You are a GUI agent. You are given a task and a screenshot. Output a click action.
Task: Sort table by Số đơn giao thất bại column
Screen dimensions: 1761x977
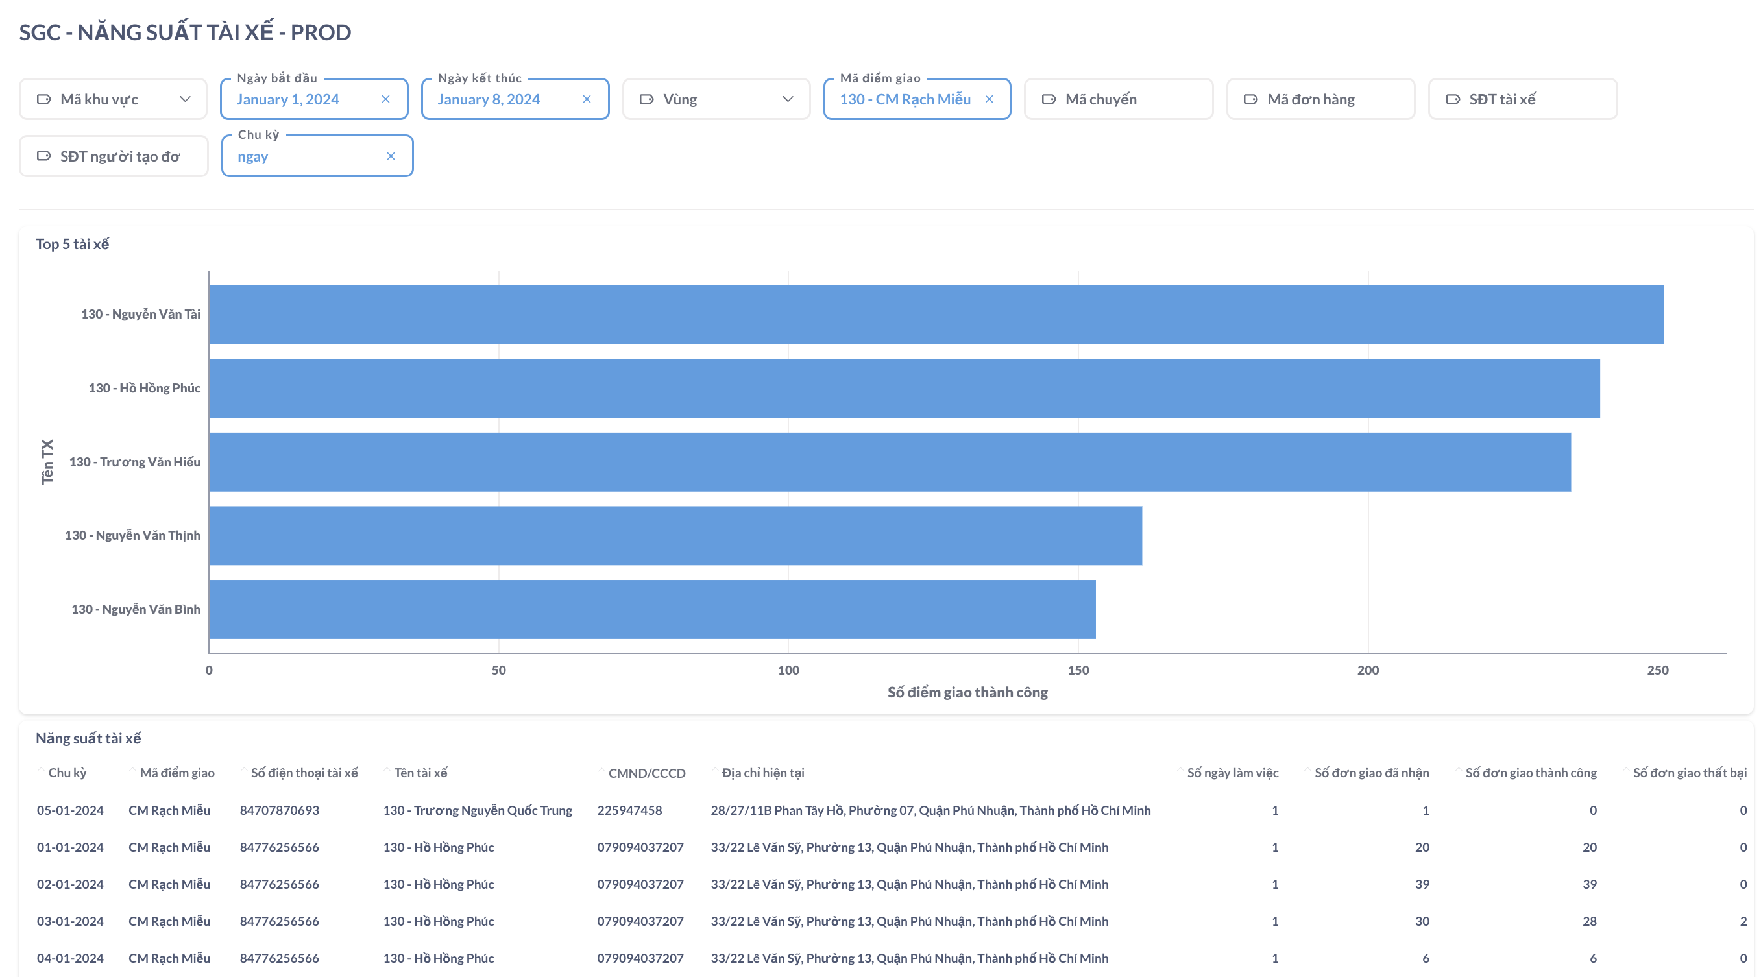click(x=1689, y=773)
